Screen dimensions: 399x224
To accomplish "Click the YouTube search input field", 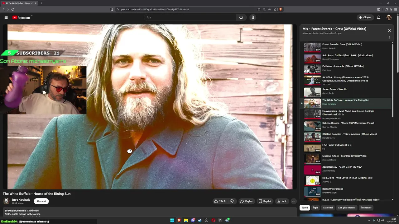I will [190, 17].
